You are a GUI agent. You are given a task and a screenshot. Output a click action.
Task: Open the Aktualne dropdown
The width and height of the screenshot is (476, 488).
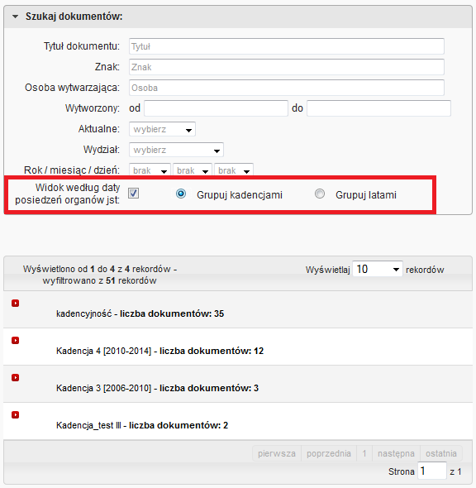coord(162,129)
